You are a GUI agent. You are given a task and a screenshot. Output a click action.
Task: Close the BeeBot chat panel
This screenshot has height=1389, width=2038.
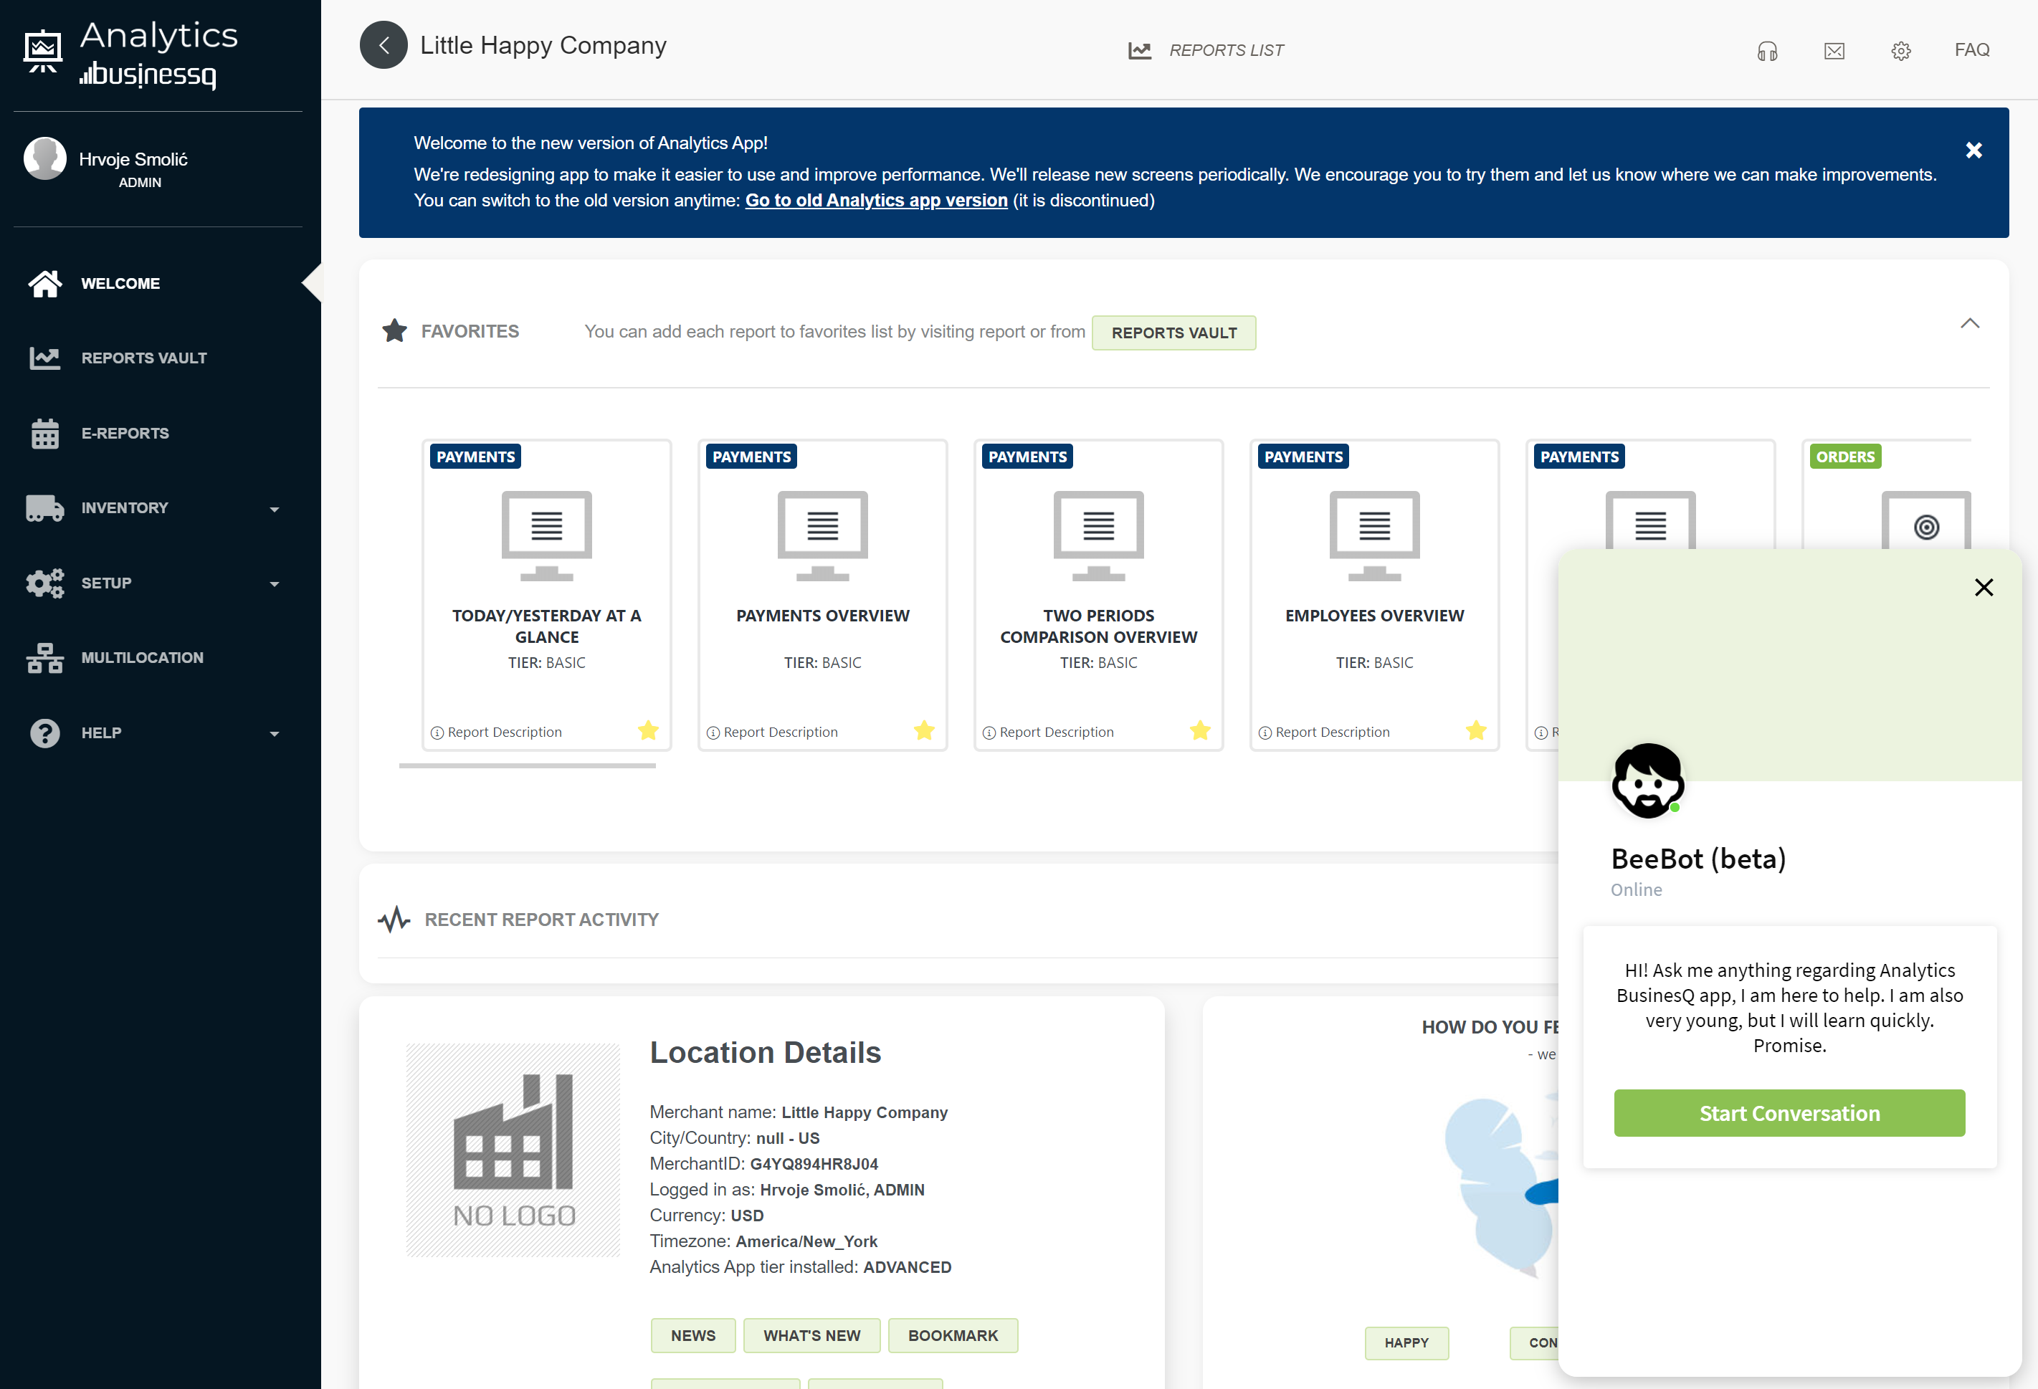[1984, 587]
